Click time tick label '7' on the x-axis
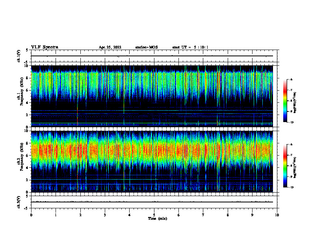Viewport: 312px width, 241px height. click(x=203, y=215)
